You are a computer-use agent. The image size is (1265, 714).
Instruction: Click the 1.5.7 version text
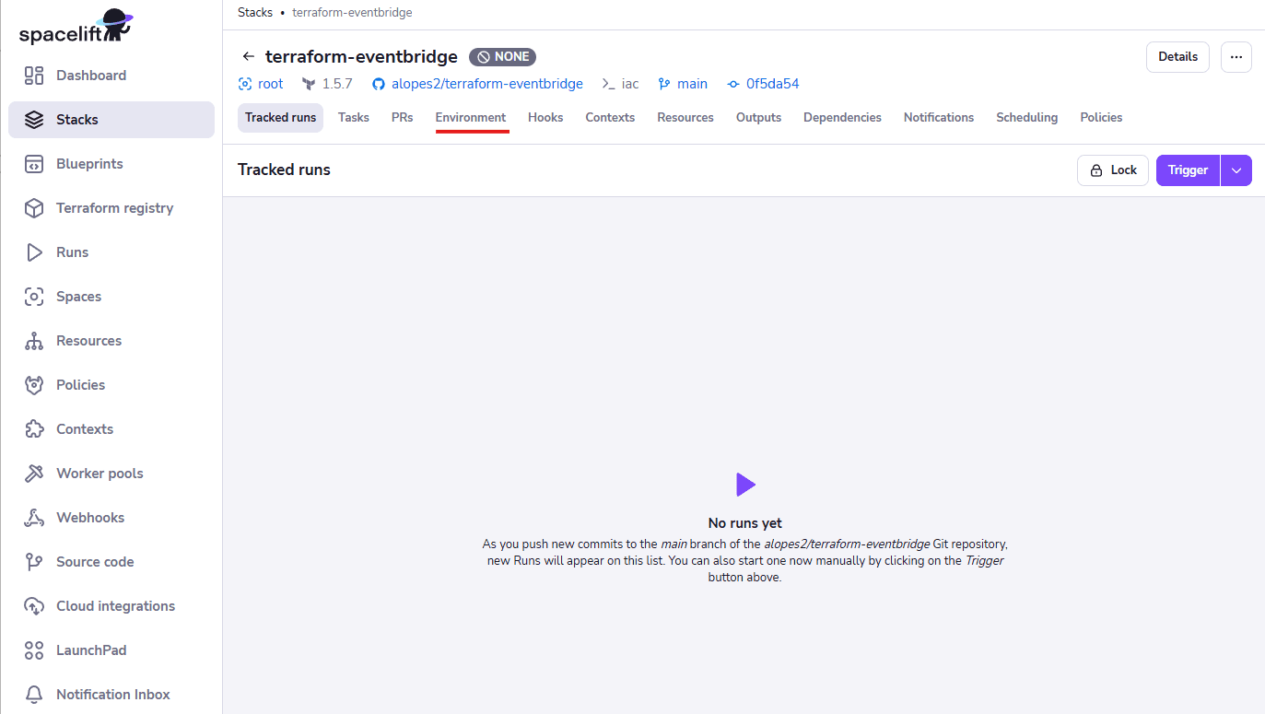(337, 84)
